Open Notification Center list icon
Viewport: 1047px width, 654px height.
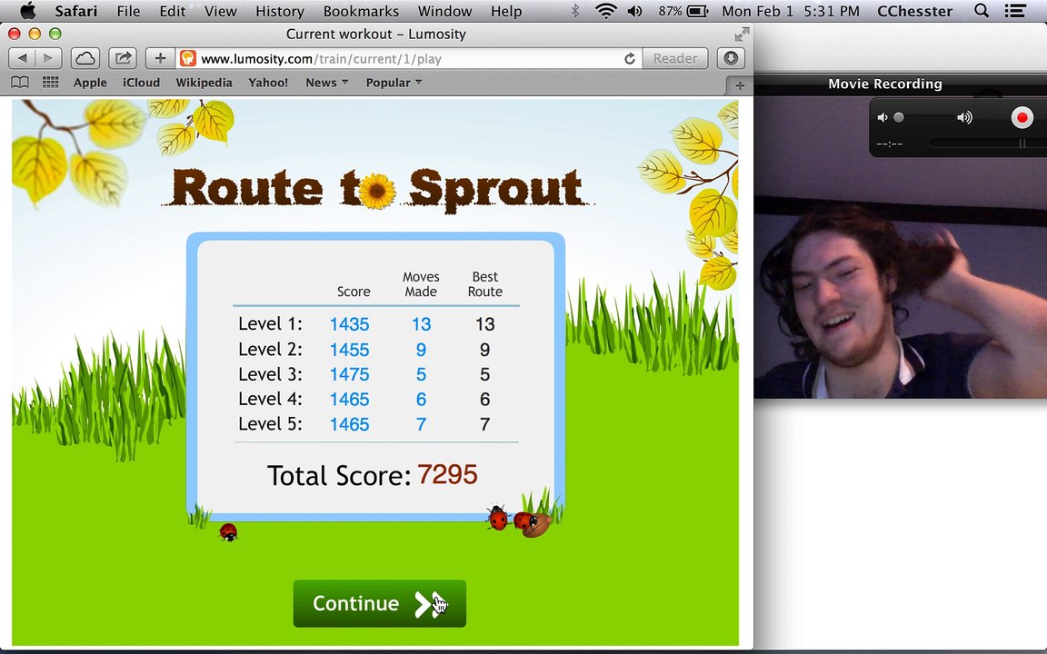(x=1015, y=11)
